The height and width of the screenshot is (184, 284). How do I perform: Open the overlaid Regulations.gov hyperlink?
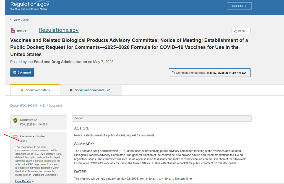(x=59, y=30)
